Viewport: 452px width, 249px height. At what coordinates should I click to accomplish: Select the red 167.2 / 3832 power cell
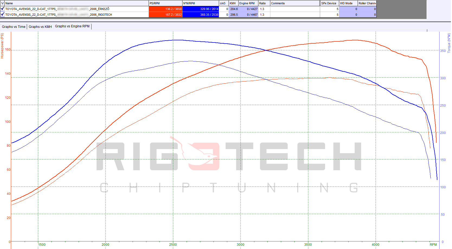[165, 15]
